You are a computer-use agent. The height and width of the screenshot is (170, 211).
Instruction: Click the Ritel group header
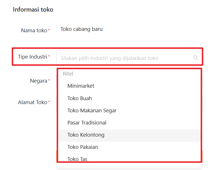[x=68, y=74]
